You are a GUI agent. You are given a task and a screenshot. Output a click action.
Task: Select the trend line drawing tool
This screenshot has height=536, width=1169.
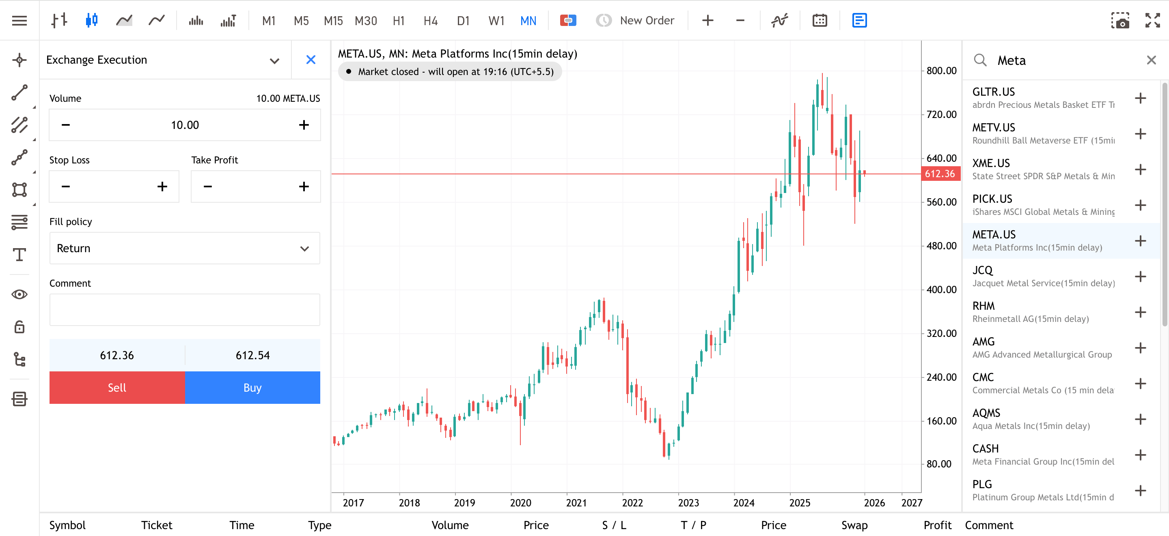(x=19, y=92)
